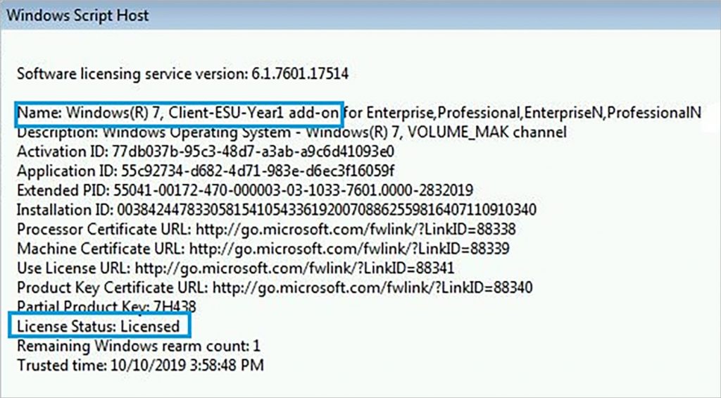The width and height of the screenshot is (721, 398).
Task: Click the Software licensing service version line
Action: pos(182,74)
